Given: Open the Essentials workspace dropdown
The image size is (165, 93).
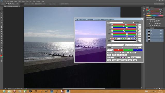Looking at the screenshot, I should pyautogui.click(x=159, y=4).
